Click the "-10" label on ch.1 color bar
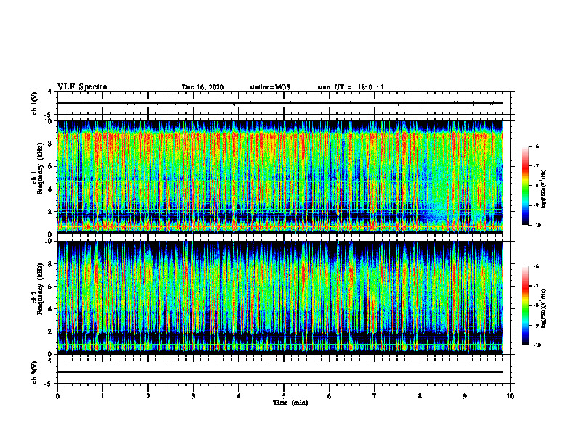Image resolution: width=575 pixels, height=444 pixels. pyautogui.click(x=537, y=226)
